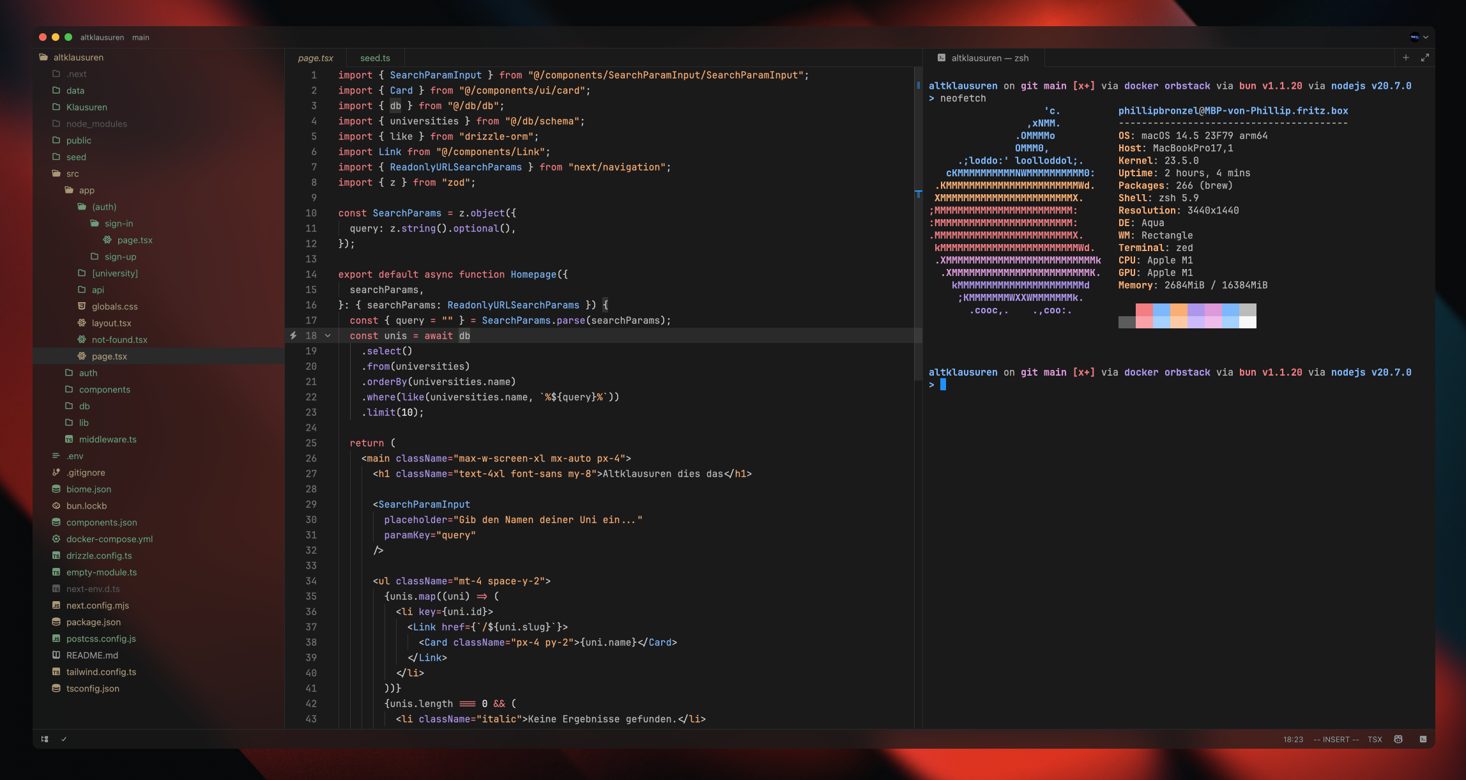Image resolution: width=1466 pixels, height=780 pixels.
Task: Open the .gitignore file
Action: point(158,472)
